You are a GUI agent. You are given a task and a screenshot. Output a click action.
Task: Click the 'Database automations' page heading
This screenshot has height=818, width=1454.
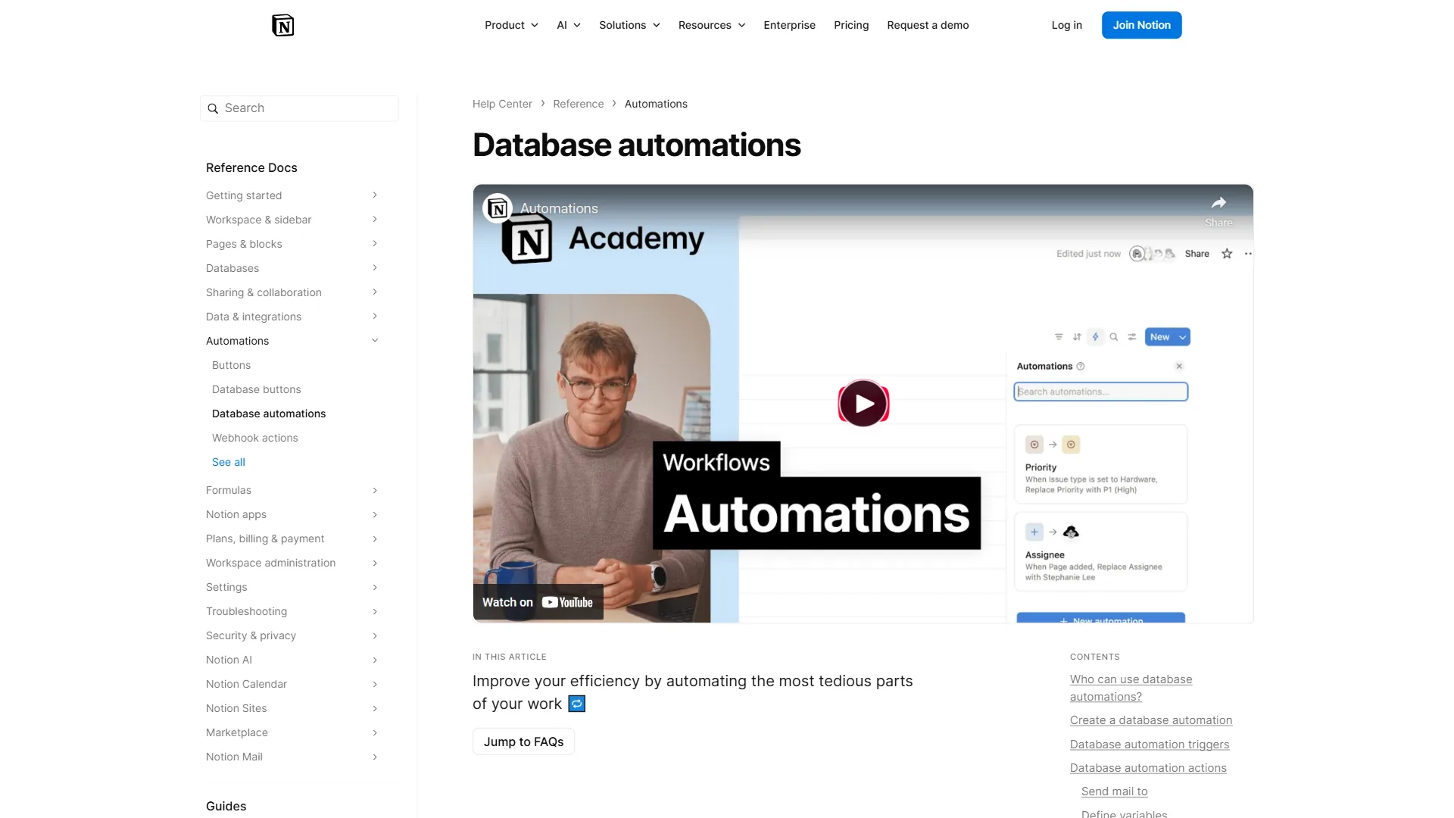click(x=636, y=145)
